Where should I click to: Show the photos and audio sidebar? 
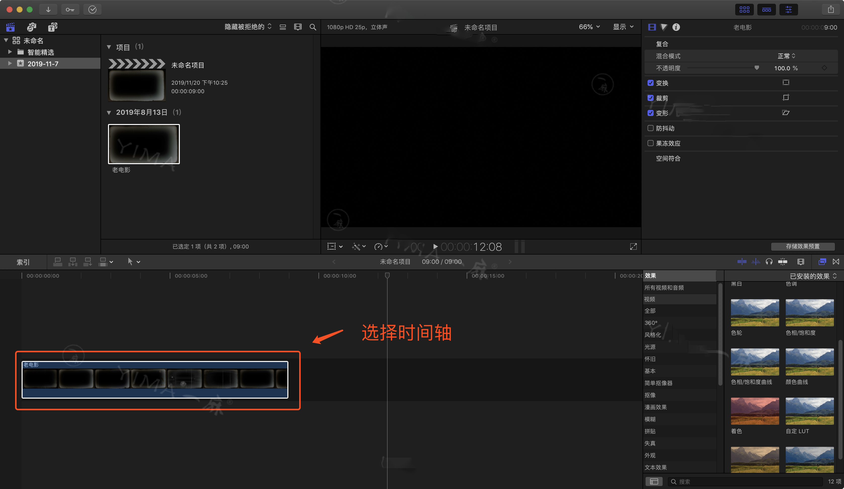[32, 27]
